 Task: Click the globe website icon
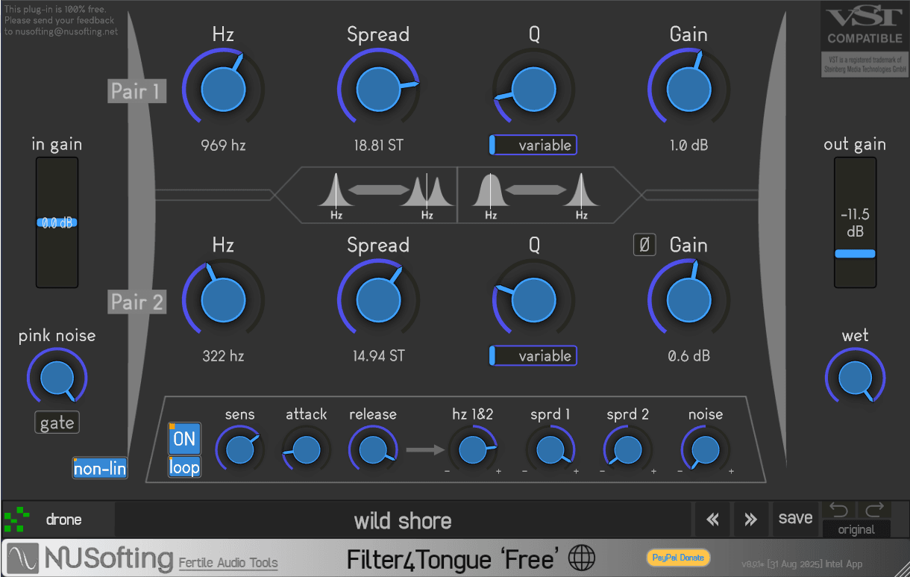tap(582, 558)
